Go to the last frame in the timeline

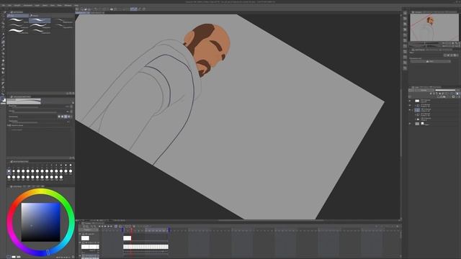coord(111,227)
